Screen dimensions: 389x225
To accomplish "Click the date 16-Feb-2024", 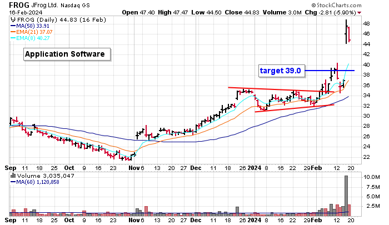I will (x=26, y=12).
